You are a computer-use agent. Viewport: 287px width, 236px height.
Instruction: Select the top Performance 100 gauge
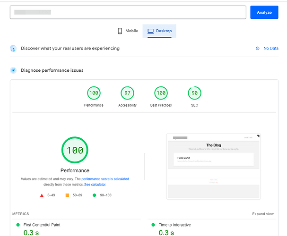pos(94,93)
